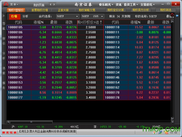Select put option row 10000178
The image size is (182, 137).
[x=137, y=97]
